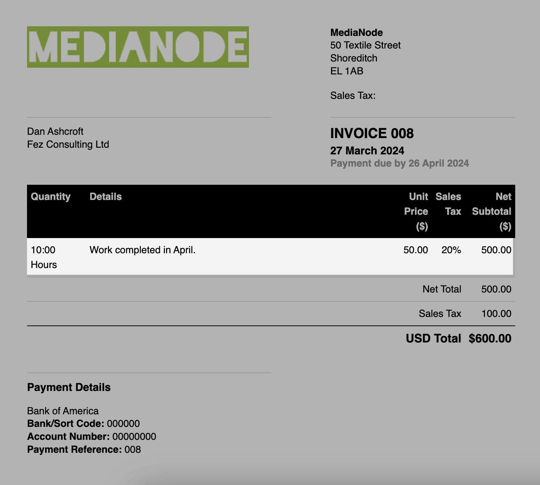
Task: Select Dan Ashcroft recipient name
Action: click(x=55, y=131)
